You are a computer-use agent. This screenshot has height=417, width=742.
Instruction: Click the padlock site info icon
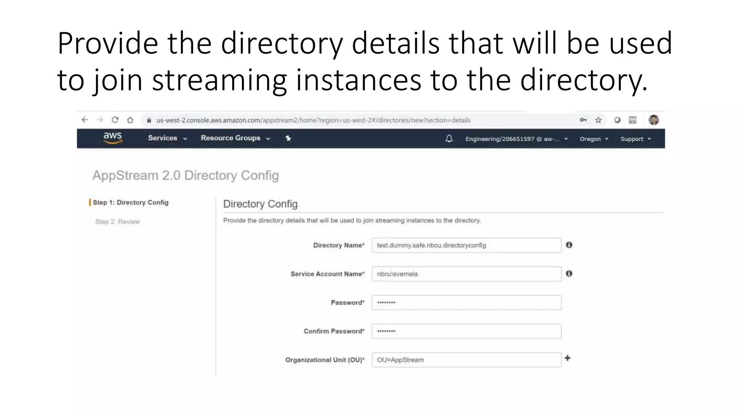click(x=149, y=120)
